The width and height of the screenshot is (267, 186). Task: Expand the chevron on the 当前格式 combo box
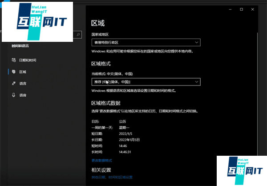196,82
